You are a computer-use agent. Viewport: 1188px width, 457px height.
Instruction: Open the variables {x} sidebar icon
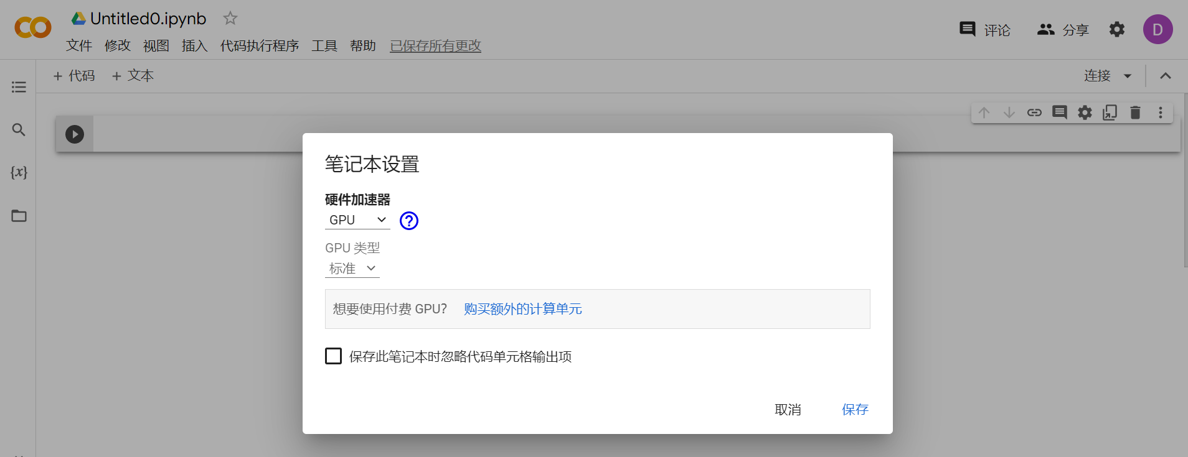[x=19, y=172]
